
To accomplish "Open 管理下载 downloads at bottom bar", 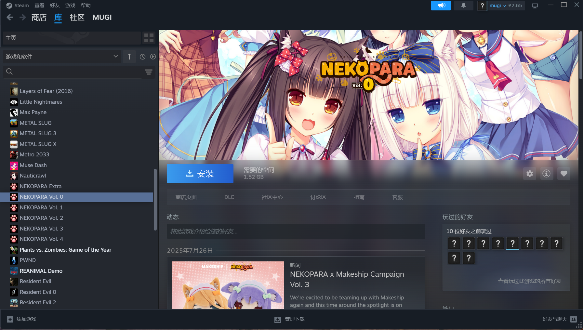I will click(x=289, y=319).
